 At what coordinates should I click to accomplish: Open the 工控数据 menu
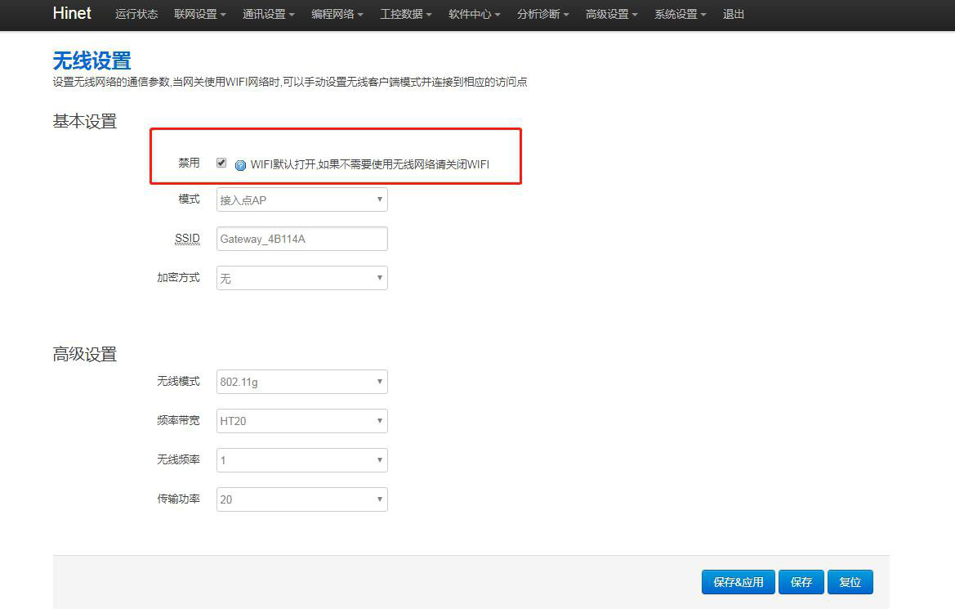(405, 14)
